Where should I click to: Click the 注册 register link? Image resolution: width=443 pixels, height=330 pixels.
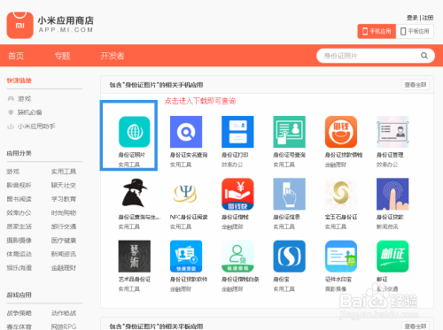[x=428, y=18]
